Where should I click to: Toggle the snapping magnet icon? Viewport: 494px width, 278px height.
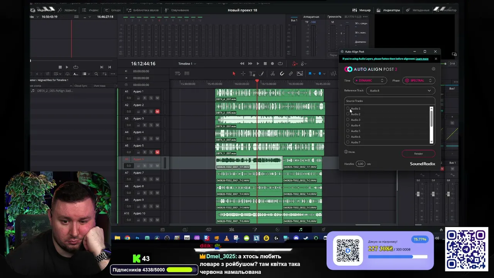[282, 73]
